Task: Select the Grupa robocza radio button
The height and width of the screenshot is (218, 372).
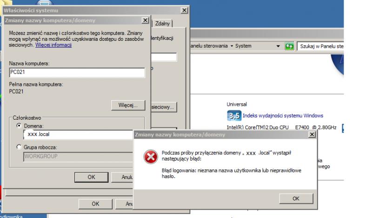Action: tap(19, 147)
